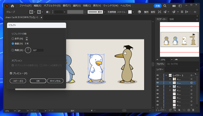Viewport: 203px width, 116px height.
Task: Select the 水平 (H) radio button
Action: click(13, 39)
